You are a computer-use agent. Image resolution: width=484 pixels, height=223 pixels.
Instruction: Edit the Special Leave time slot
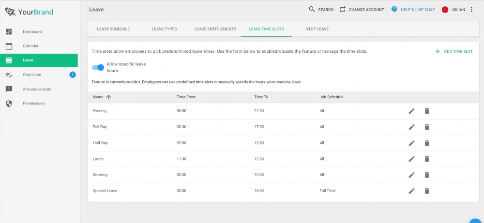pos(411,191)
